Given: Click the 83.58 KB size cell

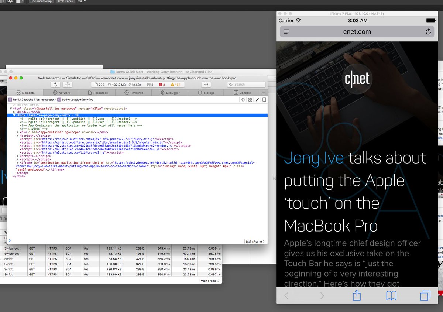Looking at the screenshot, I should (112, 259).
